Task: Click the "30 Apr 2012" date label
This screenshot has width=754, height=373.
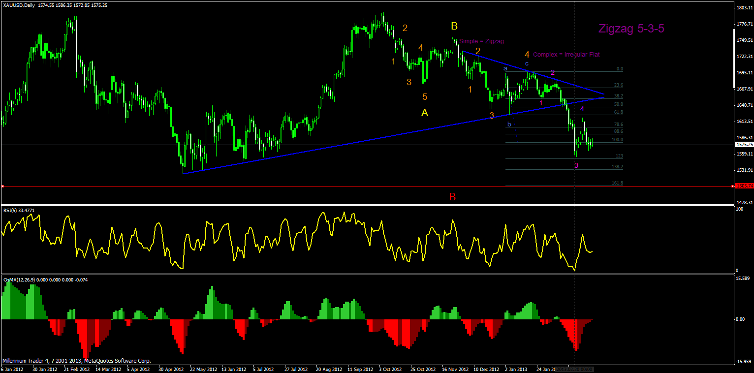Action: (x=171, y=369)
